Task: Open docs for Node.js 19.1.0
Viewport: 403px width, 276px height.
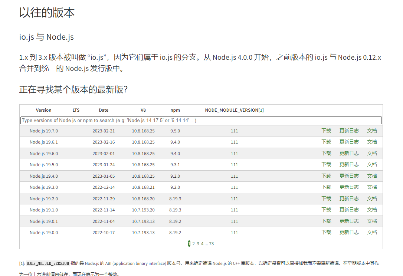Action: (x=372, y=210)
